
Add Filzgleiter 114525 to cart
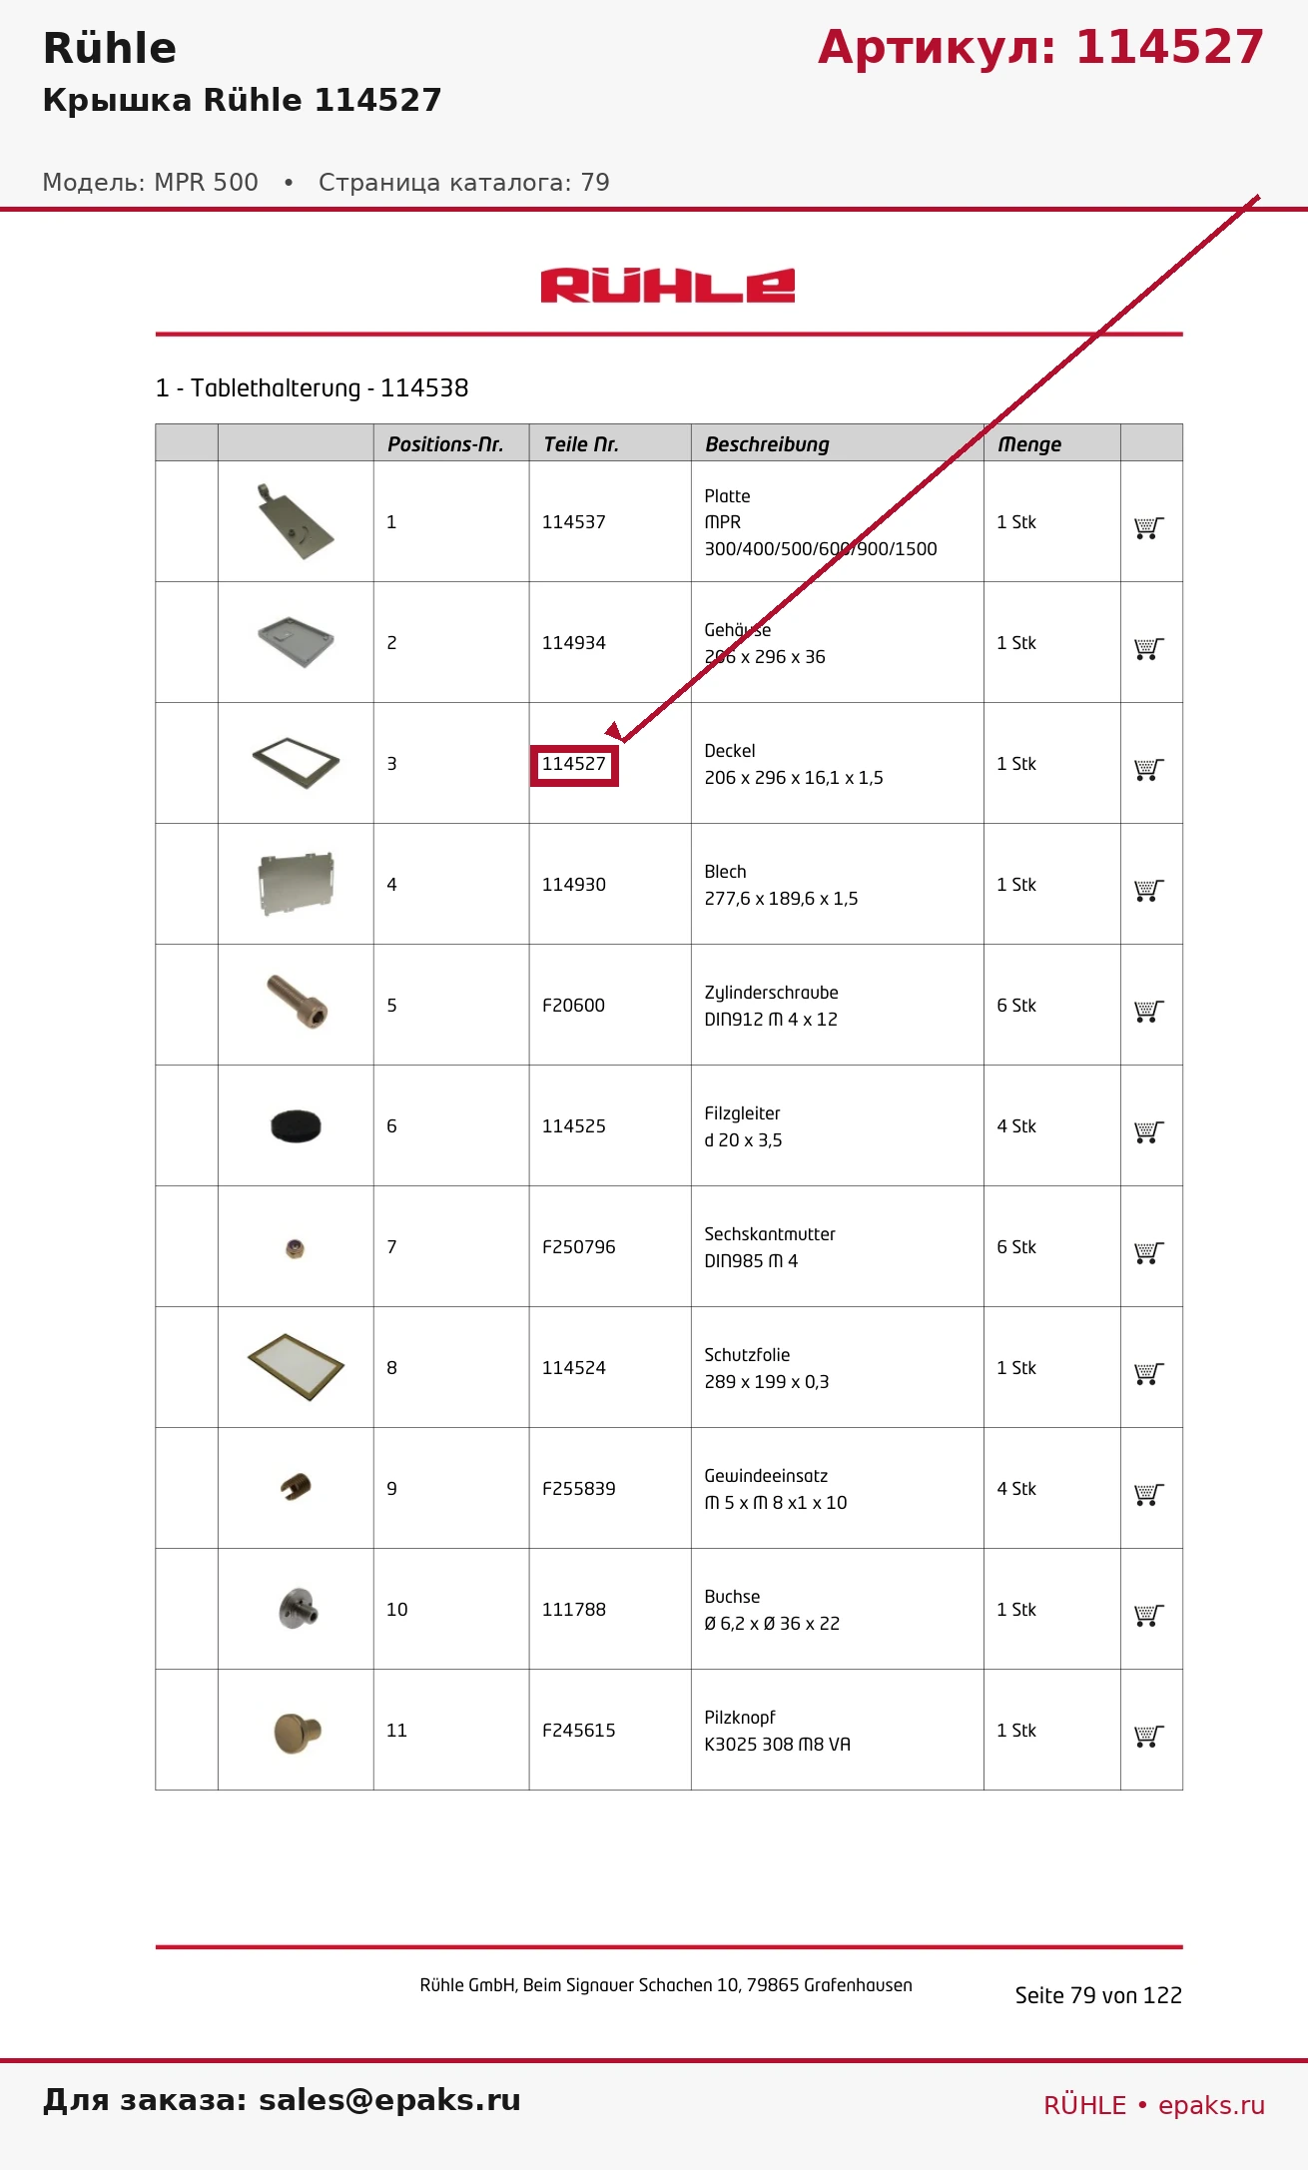pyautogui.click(x=1149, y=1131)
